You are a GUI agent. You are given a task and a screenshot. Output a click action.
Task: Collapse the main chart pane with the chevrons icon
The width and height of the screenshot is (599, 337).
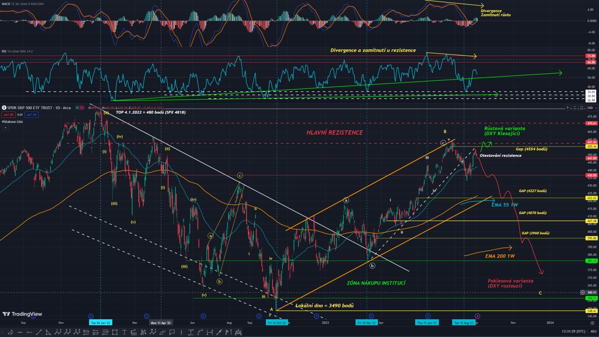pyautogui.click(x=575, y=108)
